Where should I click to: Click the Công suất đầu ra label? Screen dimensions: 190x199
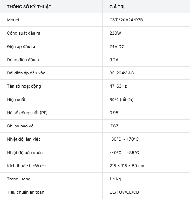coord(24,33)
